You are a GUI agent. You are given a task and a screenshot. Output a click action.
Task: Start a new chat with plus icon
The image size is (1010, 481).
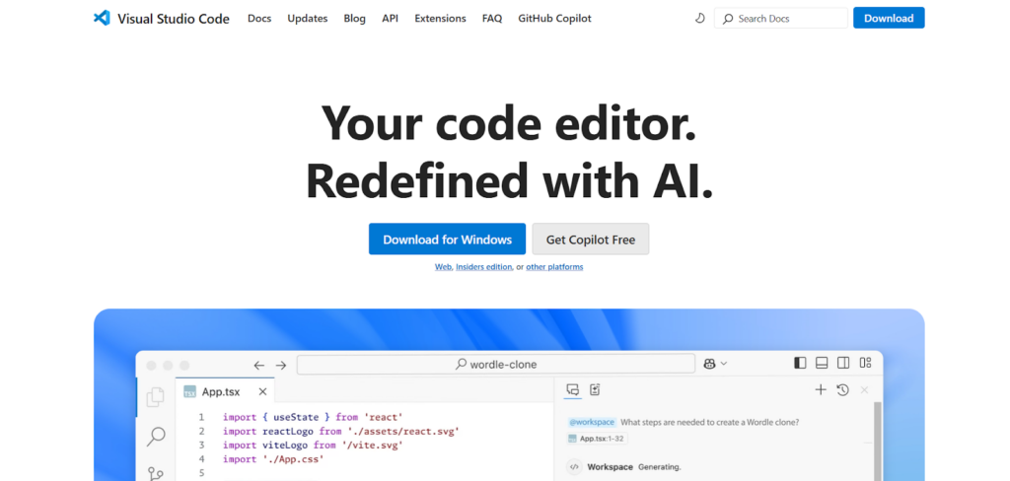coord(821,389)
